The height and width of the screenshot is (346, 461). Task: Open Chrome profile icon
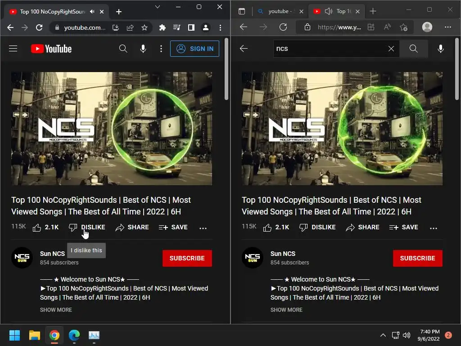[205, 27]
